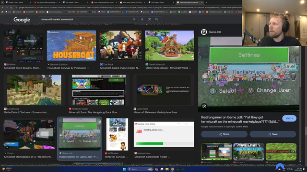Open the Sonic The Hedgehog Pack image
The height and width of the screenshot is (172, 307).
pyautogui.click(x=99, y=90)
